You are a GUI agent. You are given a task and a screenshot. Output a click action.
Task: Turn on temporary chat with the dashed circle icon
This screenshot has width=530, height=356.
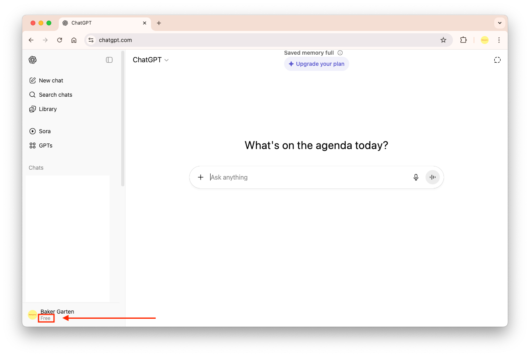[x=497, y=60]
